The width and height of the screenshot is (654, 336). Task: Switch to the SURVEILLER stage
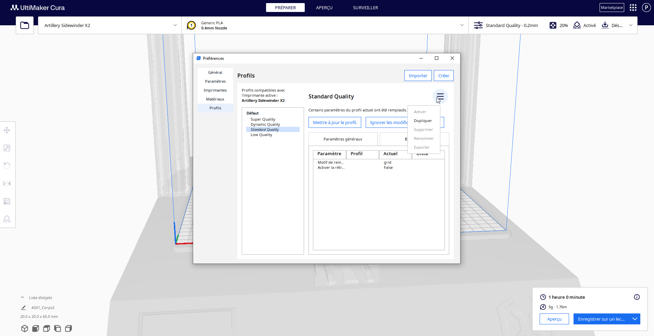point(366,8)
